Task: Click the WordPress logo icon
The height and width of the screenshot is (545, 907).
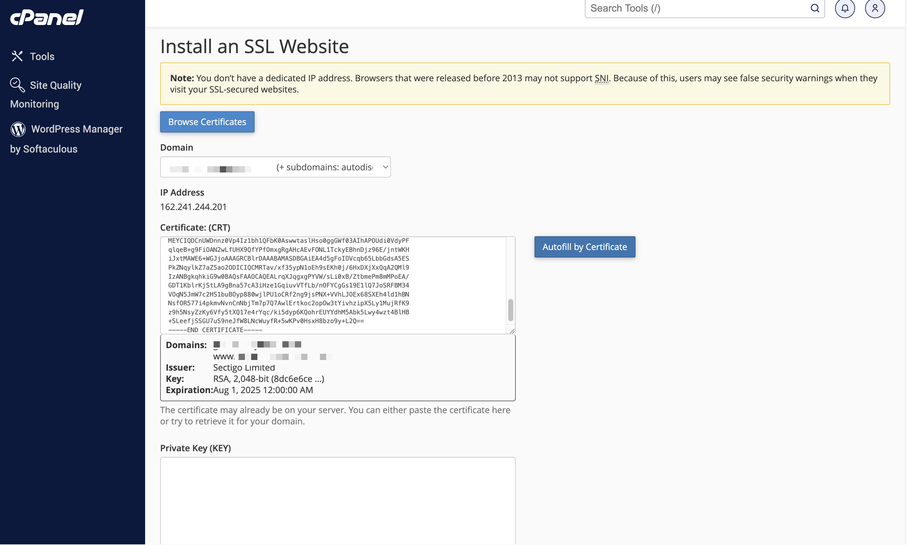Action: point(18,129)
